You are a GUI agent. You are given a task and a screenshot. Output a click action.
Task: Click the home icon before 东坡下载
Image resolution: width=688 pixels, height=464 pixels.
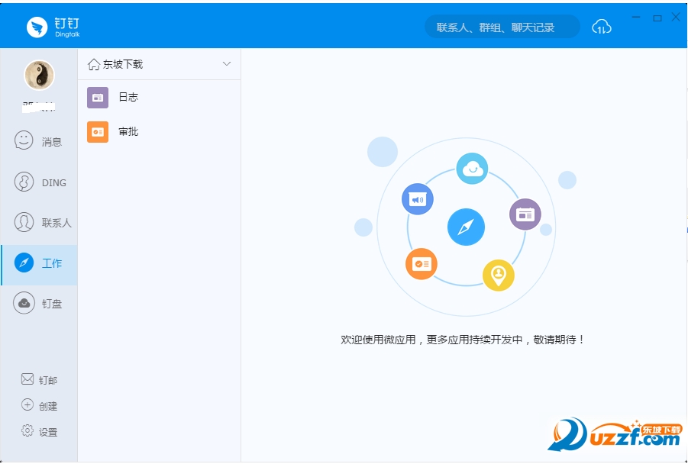pyautogui.click(x=93, y=64)
